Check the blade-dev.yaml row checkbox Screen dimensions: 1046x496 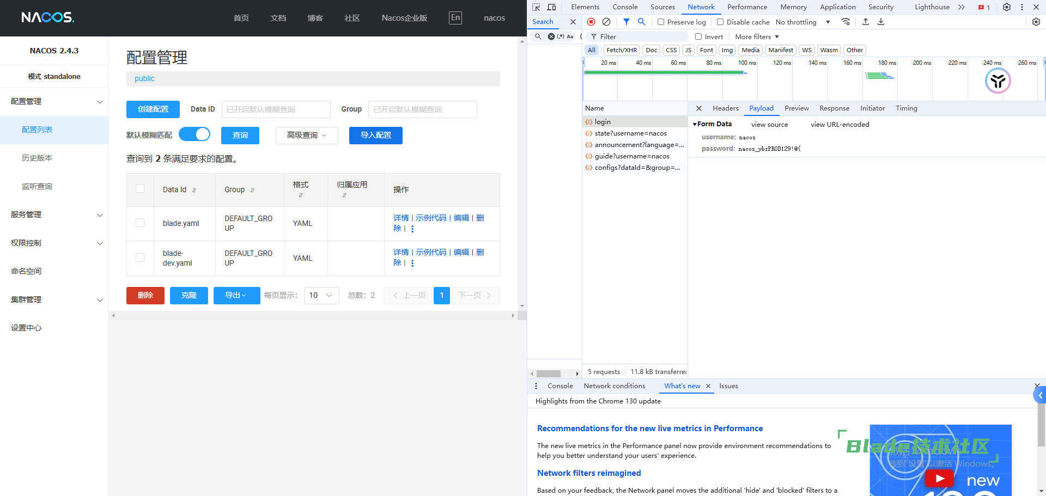pos(140,258)
